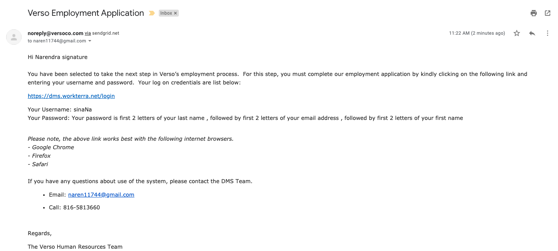Image resolution: width=558 pixels, height=251 pixels.
Task: Click the DMS Team email address link
Action: coord(101,195)
